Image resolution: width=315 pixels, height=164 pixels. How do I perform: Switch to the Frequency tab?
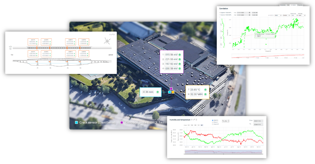pyautogui.click(x=300, y=5)
